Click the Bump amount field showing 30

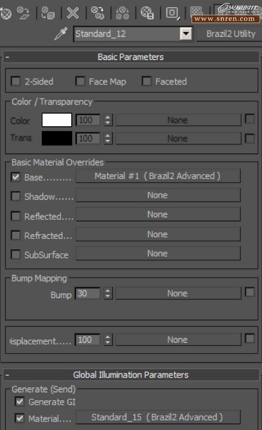click(x=88, y=294)
